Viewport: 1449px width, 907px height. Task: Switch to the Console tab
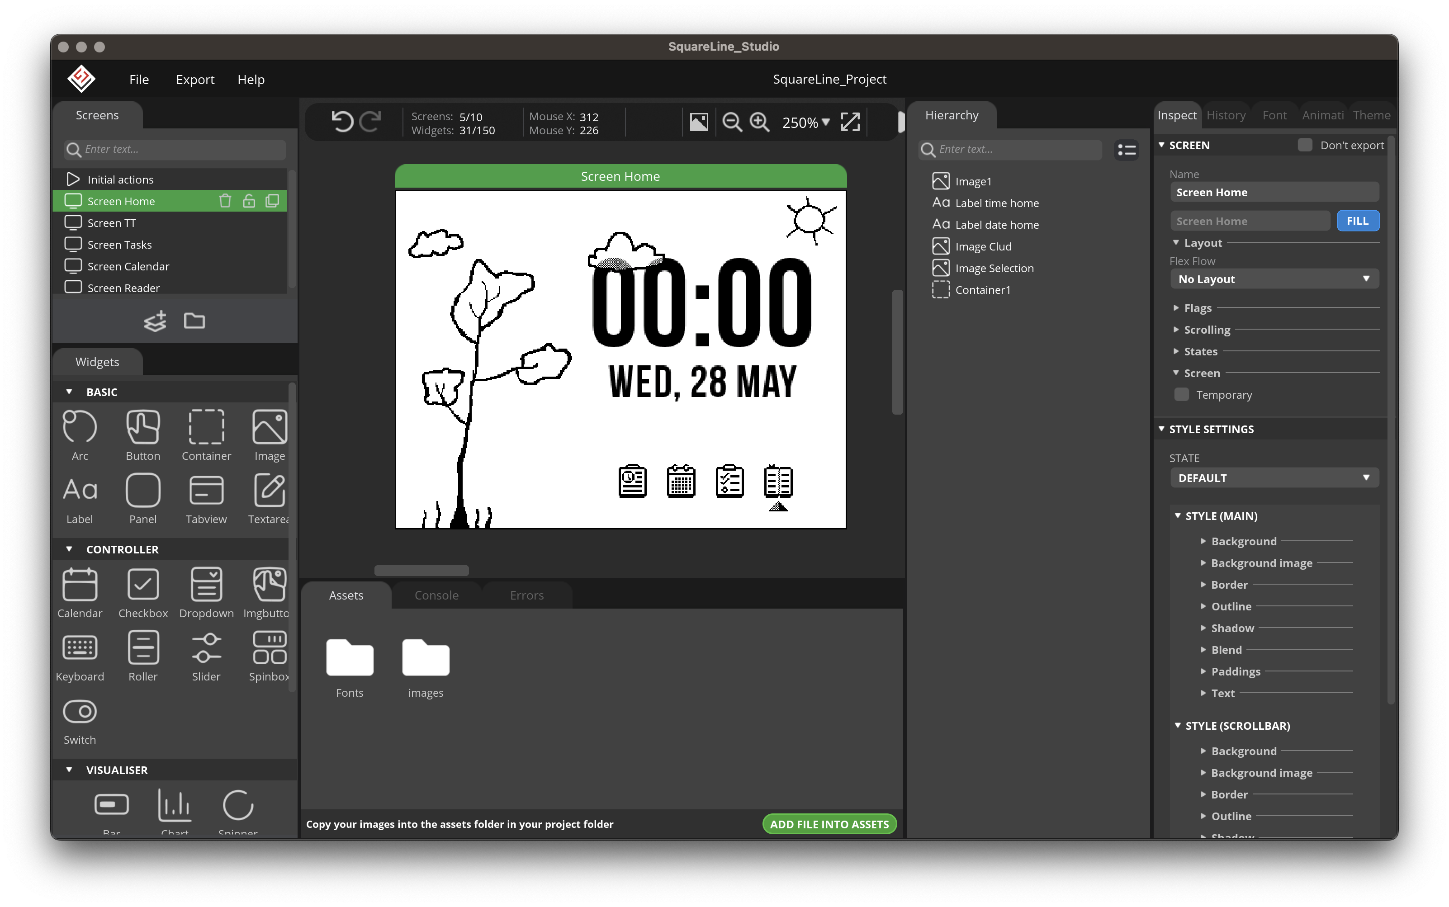[x=436, y=595]
